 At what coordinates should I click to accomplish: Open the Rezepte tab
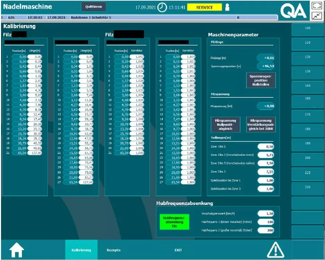click(x=113, y=250)
